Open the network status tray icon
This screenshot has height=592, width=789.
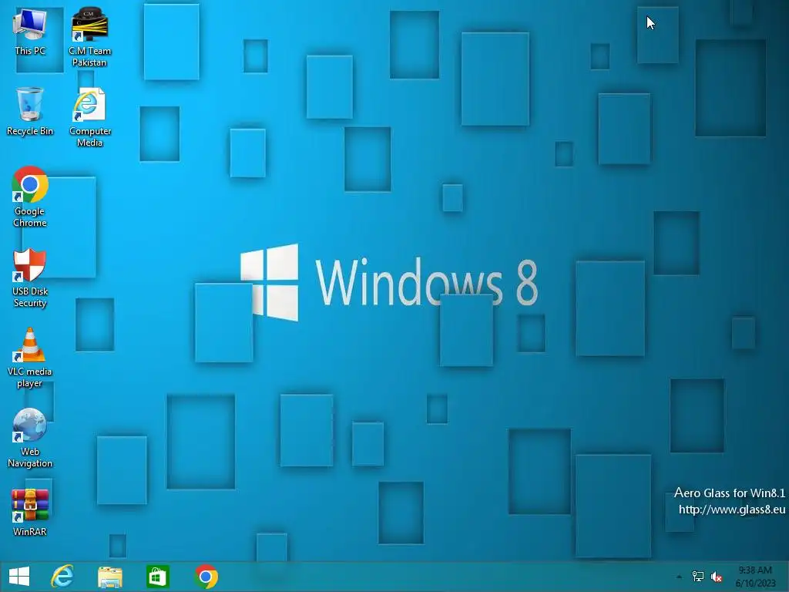pos(698,577)
